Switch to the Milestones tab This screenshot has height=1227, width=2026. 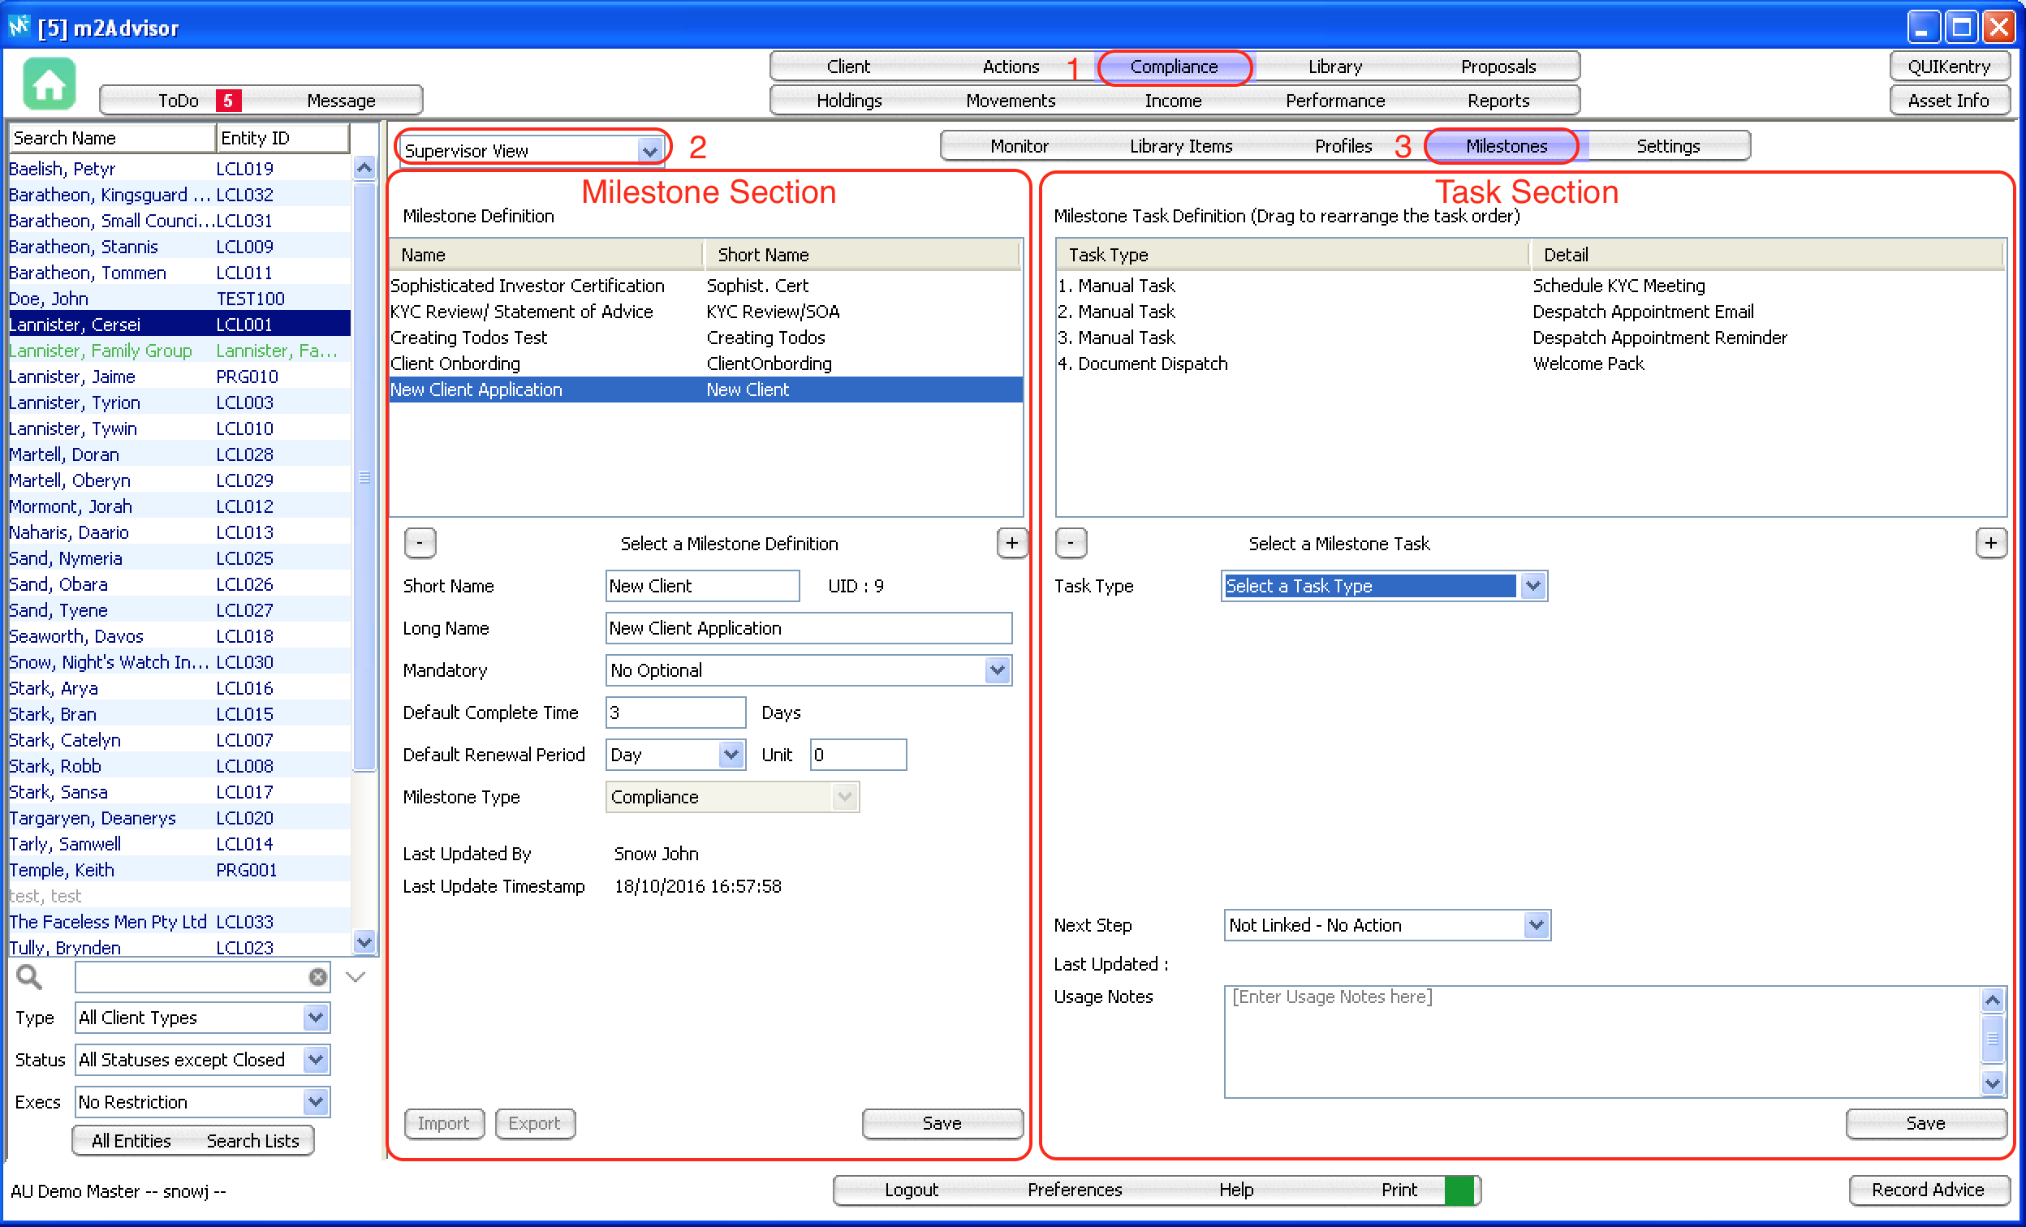(1506, 146)
